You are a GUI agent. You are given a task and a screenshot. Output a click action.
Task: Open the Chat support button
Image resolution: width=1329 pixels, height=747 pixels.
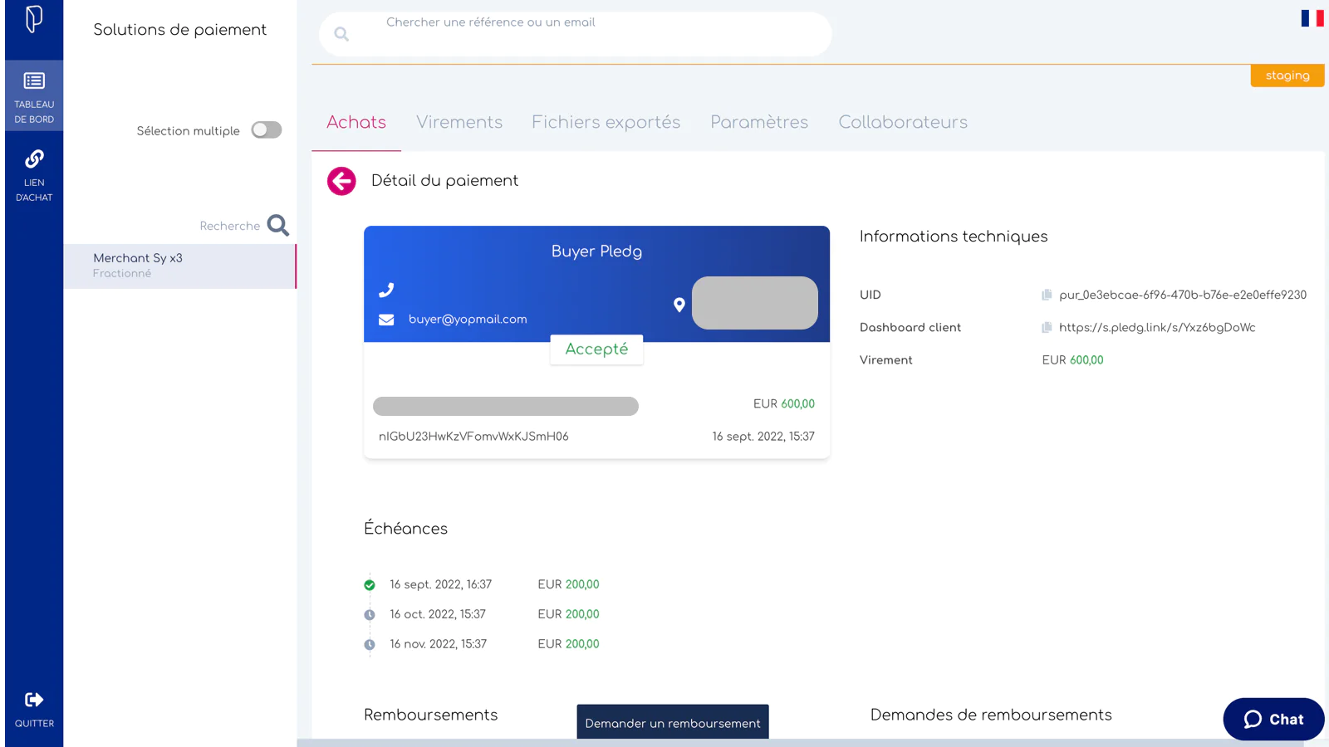tap(1273, 720)
